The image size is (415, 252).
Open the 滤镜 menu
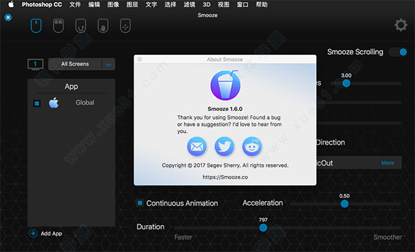[x=190, y=5]
